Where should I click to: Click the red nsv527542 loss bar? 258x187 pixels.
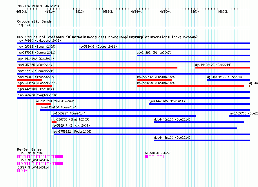click(155, 80)
